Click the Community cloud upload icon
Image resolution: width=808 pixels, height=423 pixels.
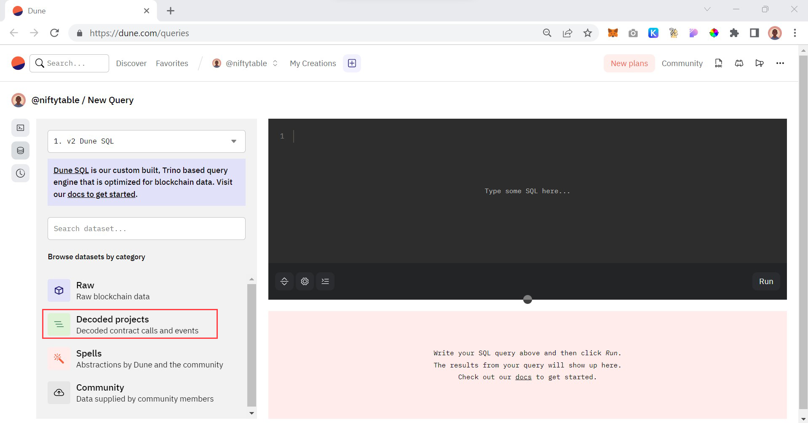tap(59, 393)
